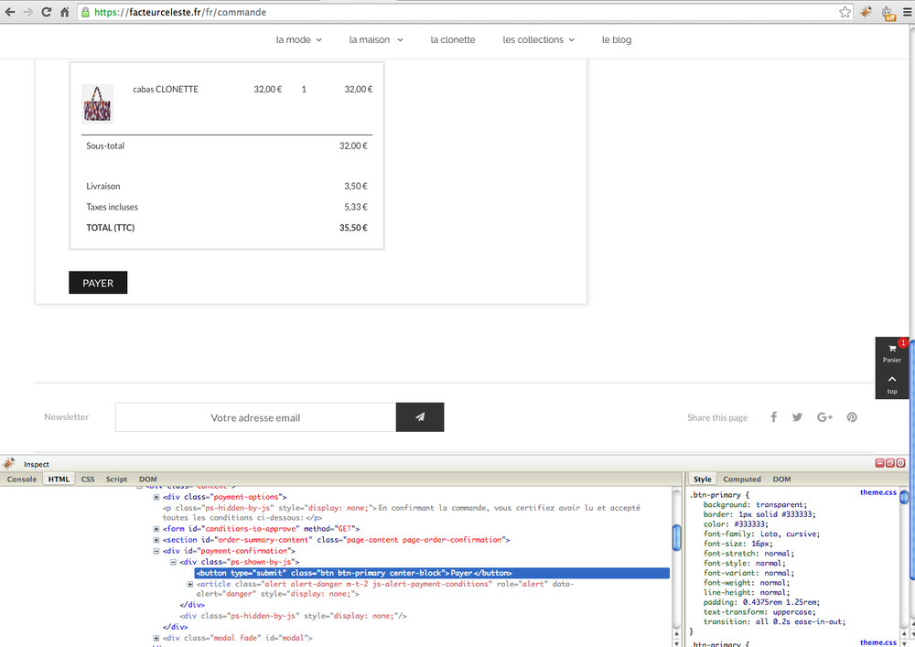Click the Inspect element button
The image size is (915, 647).
tap(37, 464)
